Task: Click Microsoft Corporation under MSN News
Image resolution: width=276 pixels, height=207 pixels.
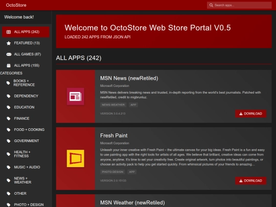Action: click(114, 86)
